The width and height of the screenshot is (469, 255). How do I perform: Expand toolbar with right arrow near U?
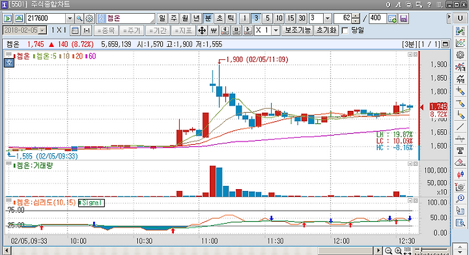449,18
